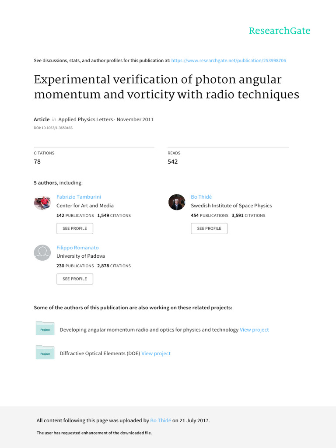Click the 542 reads count

(x=172, y=161)
